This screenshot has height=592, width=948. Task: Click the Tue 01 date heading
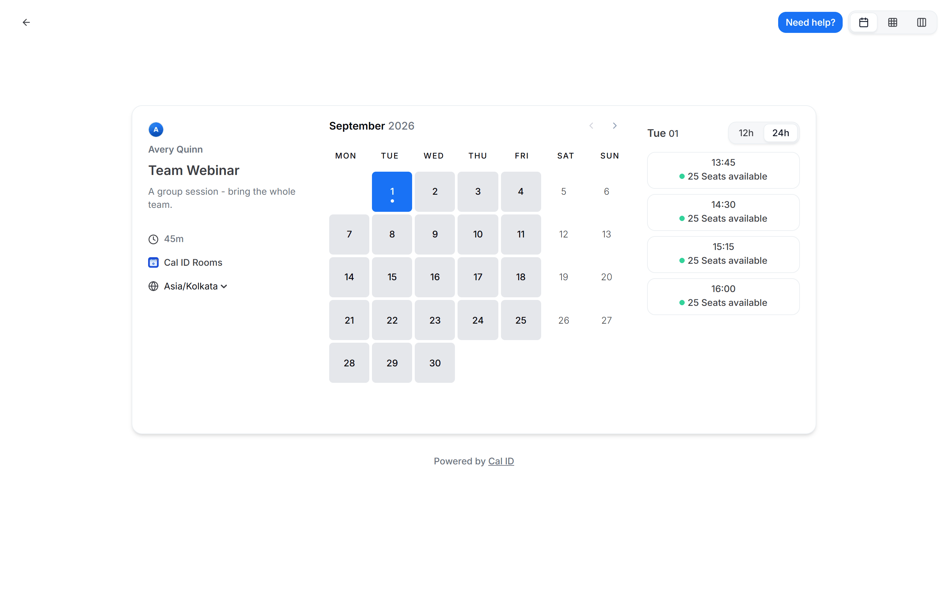pos(662,133)
